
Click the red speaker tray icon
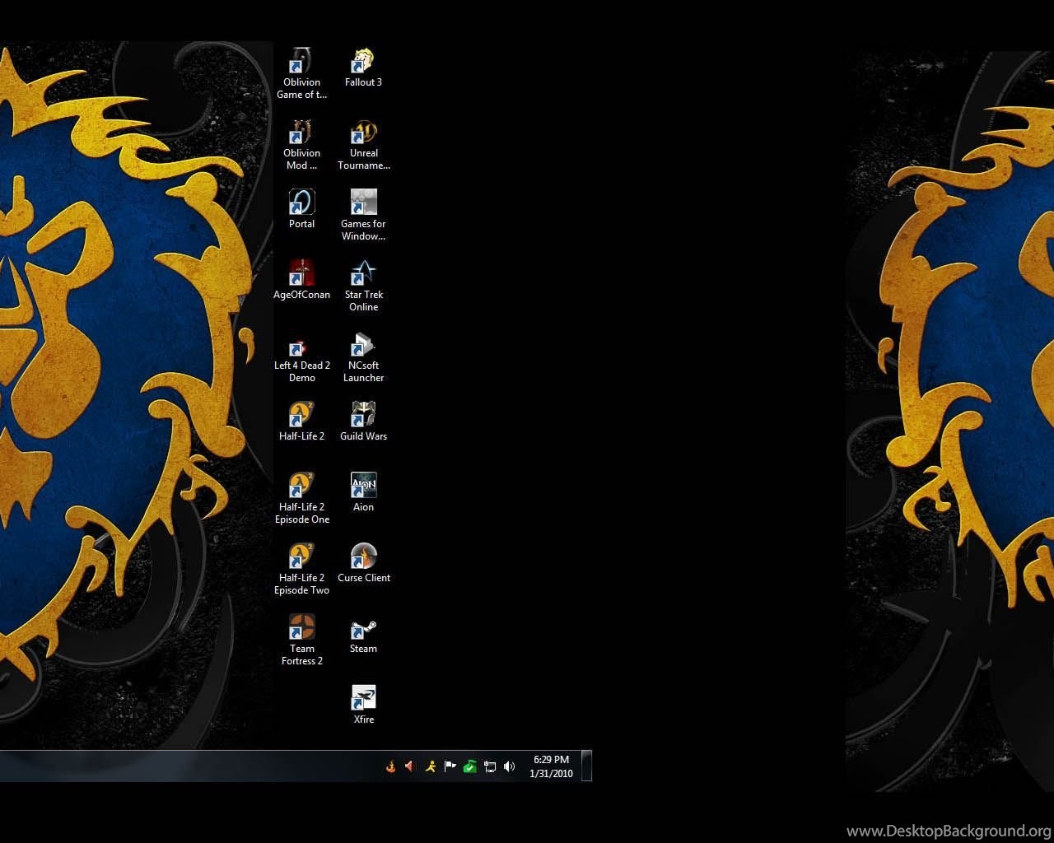coord(410,766)
